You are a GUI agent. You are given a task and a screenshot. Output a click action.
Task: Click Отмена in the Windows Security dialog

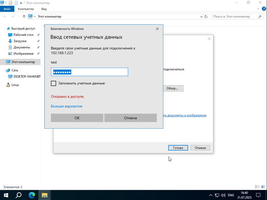tap(131, 118)
